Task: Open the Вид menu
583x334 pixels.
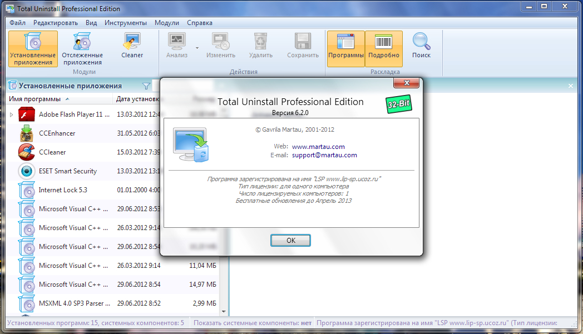Action: (91, 23)
